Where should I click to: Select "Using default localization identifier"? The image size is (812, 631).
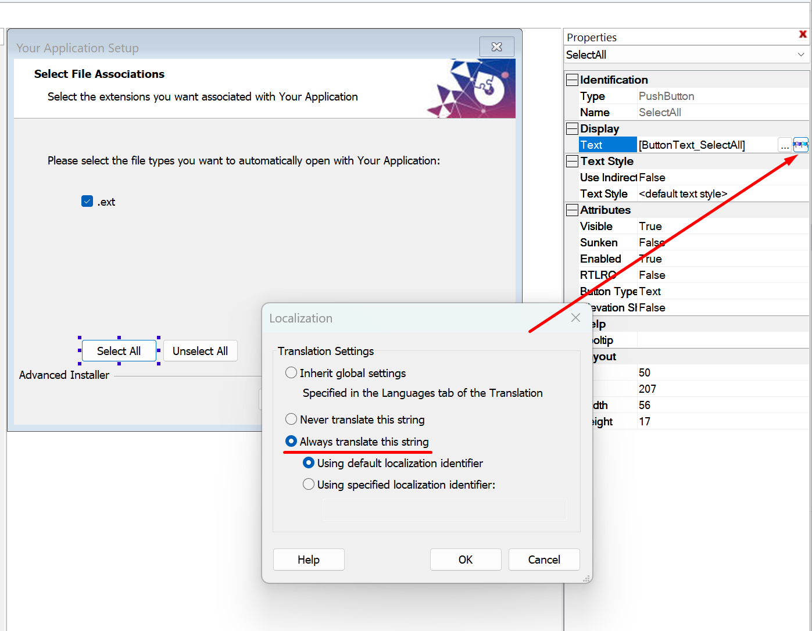309,463
